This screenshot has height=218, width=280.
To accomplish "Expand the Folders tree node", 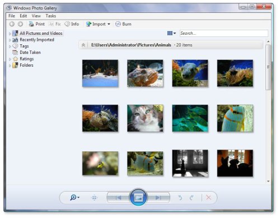I will (10, 66).
